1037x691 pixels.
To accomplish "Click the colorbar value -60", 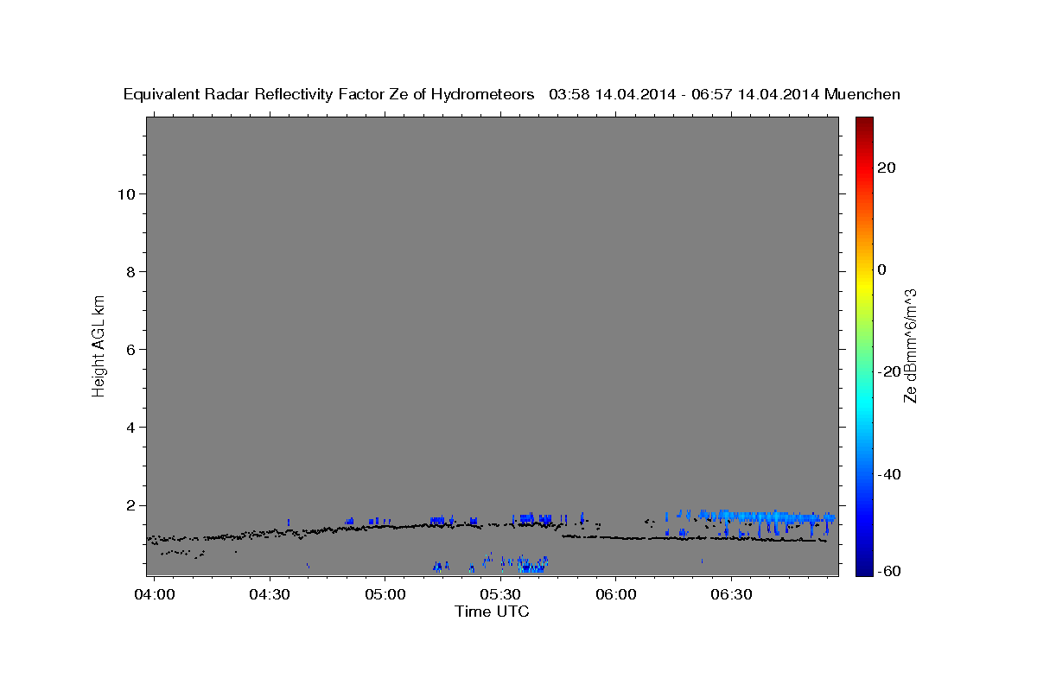I will [890, 571].
